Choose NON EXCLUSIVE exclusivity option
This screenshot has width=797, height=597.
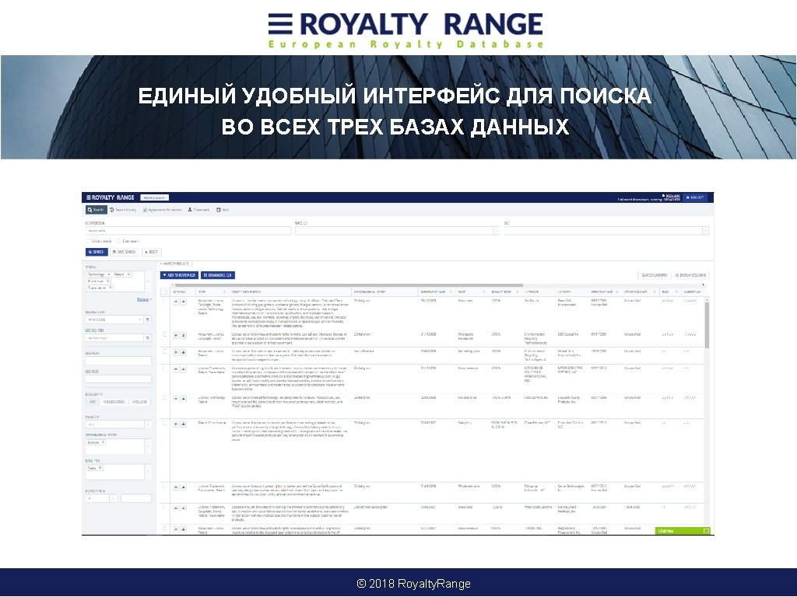114,402
